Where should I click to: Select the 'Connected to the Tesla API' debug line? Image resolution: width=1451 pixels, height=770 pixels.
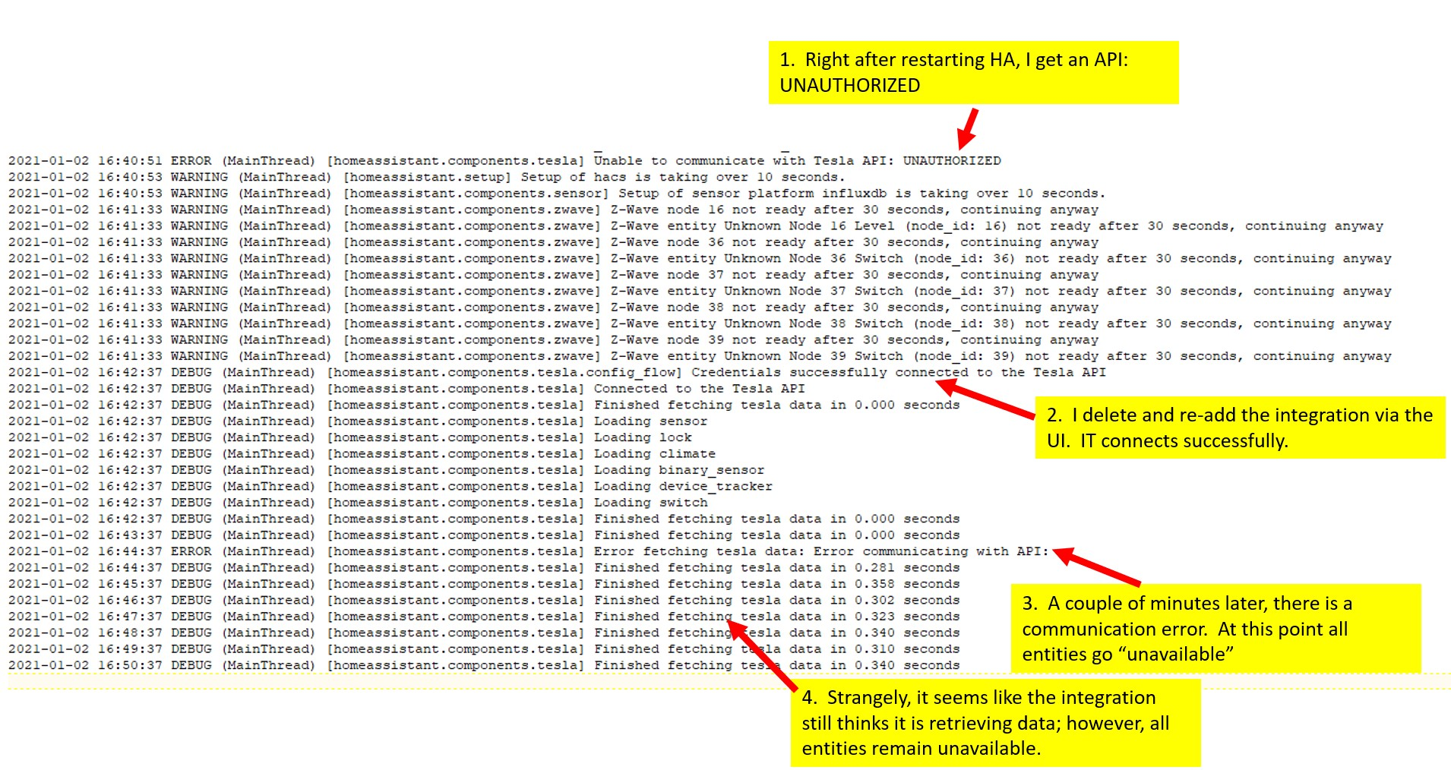click(x=406, y=389)
